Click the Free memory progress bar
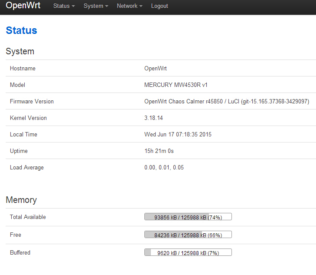 [188, 235]
